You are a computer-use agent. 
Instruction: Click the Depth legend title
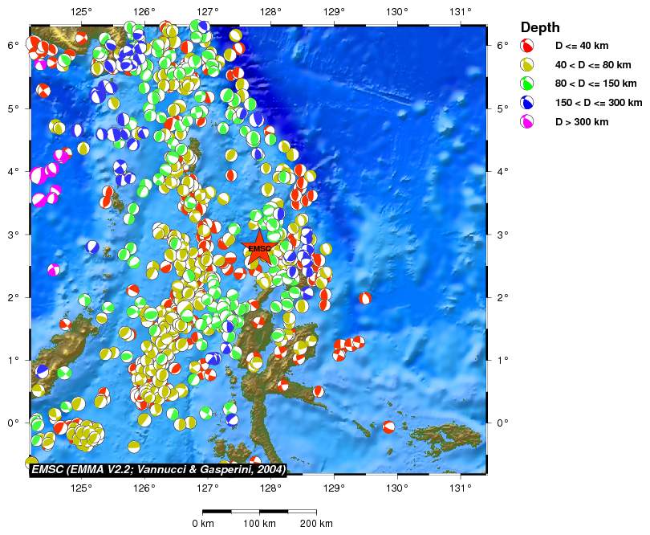coord(540,27)
